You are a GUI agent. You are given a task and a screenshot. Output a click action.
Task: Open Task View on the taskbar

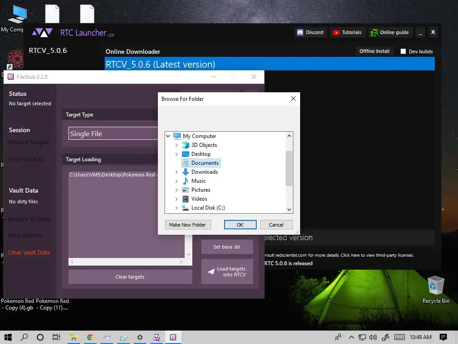click(56, 337)
